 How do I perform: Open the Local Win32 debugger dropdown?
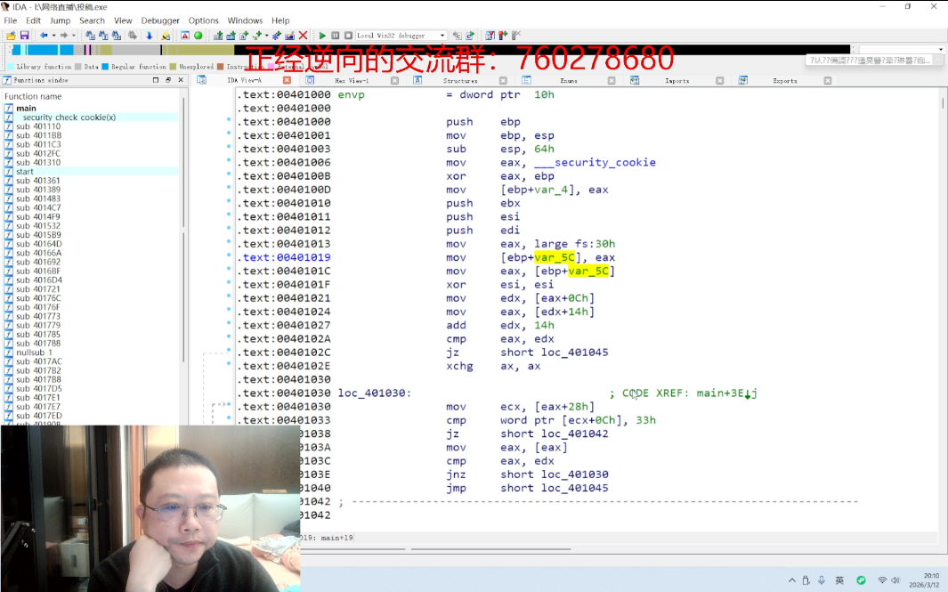pos(442,36)
